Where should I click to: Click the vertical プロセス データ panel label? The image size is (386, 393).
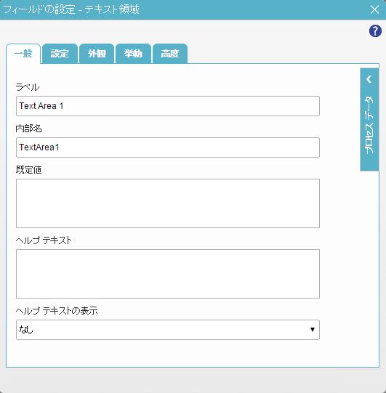click(x=369, y=125)
